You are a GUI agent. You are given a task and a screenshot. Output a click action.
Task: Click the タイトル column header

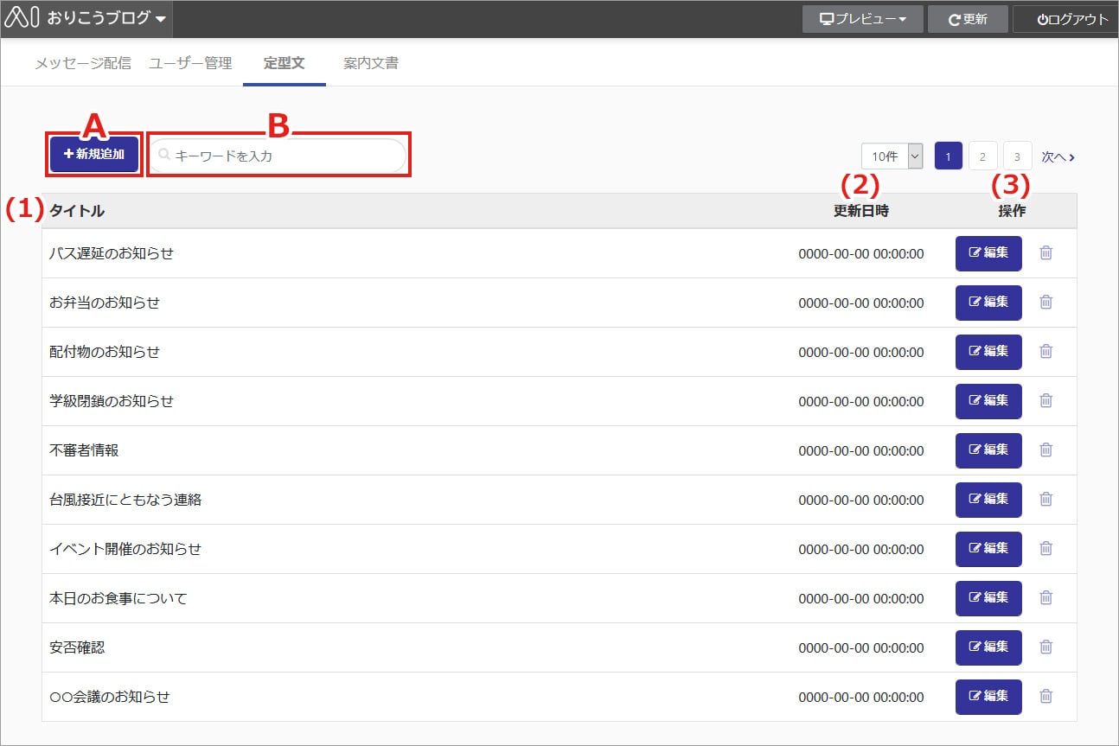[x=78, y=211]
